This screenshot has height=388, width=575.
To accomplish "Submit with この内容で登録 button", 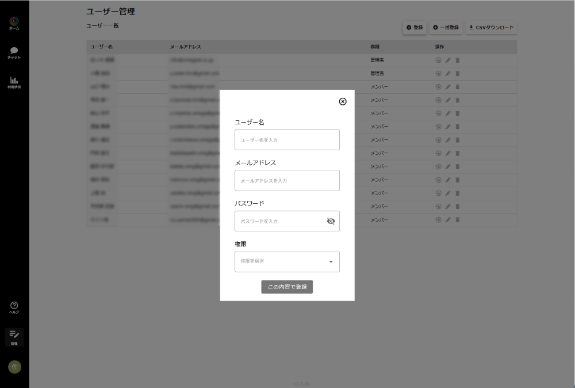I will point(287,287).
